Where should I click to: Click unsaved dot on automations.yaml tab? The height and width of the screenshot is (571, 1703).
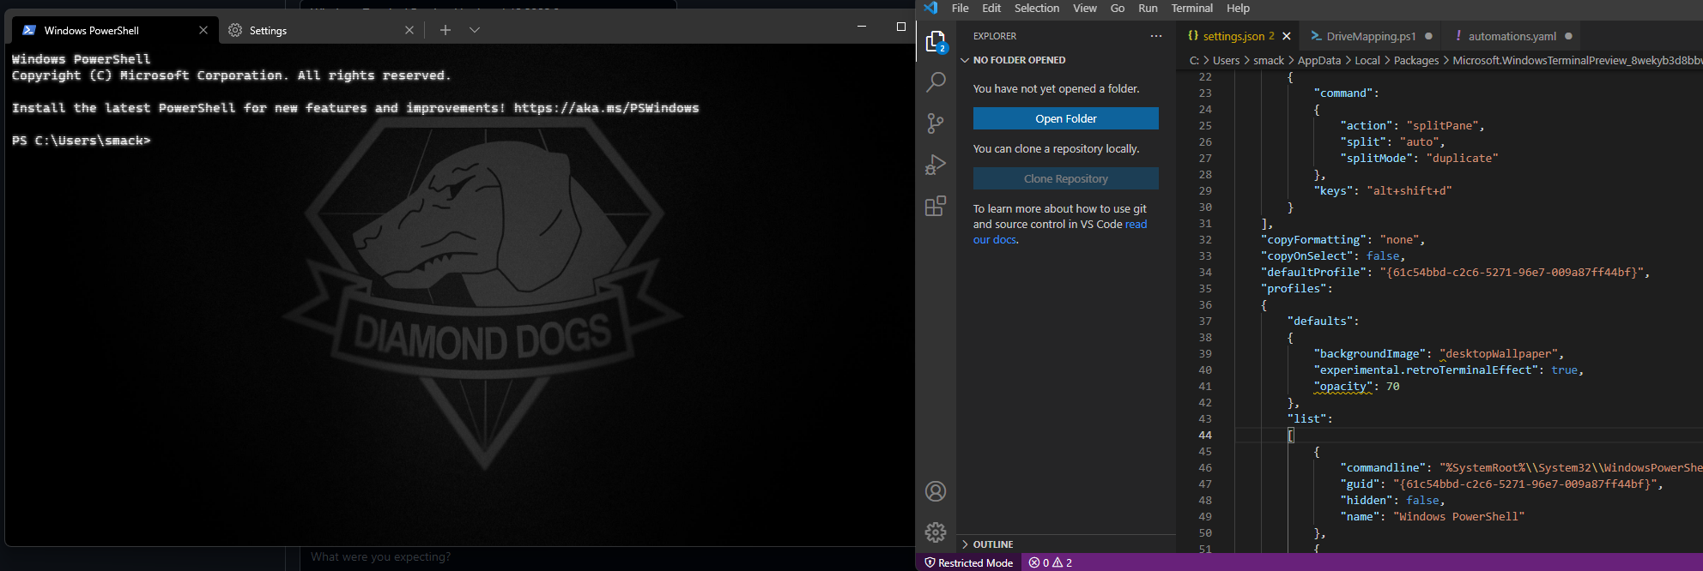[1568, 36]
